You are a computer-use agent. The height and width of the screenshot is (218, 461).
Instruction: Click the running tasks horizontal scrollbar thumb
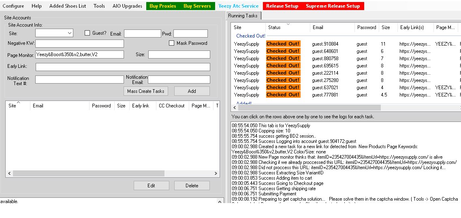click(x=309, y=108)
